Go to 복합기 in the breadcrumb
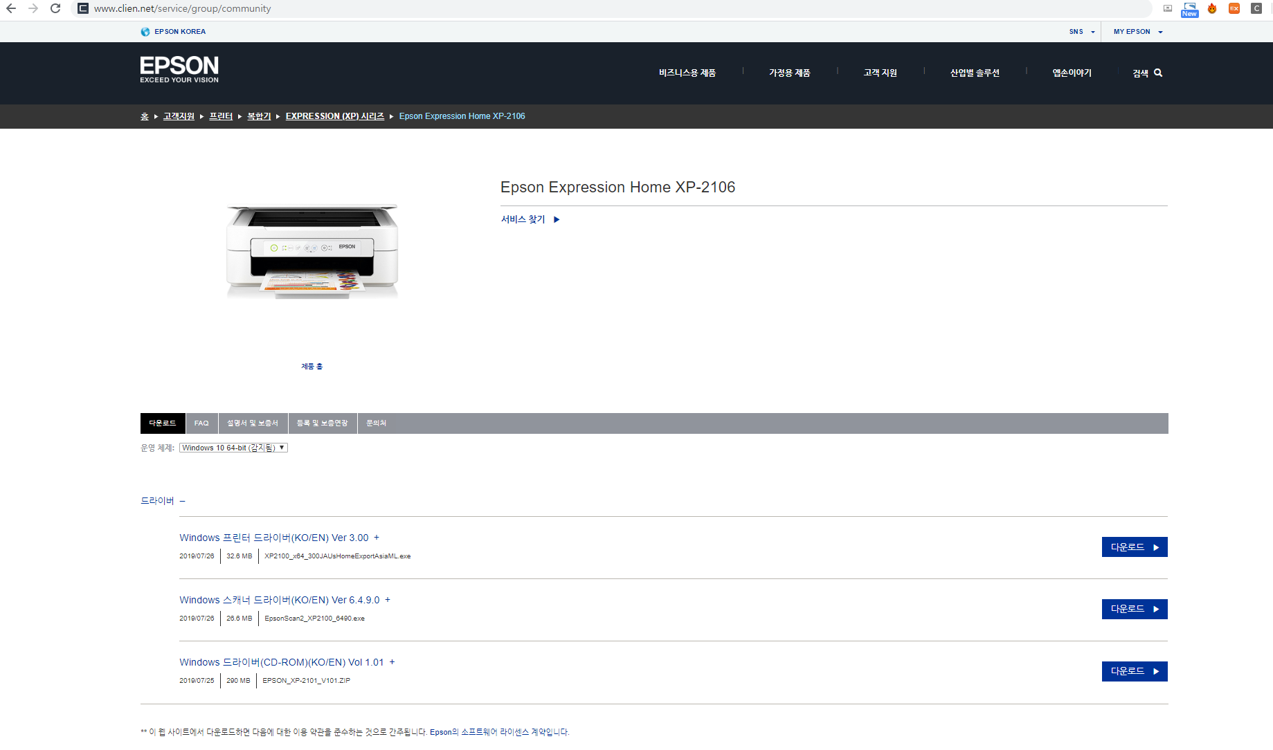This screenshot has width=1273, height=750. [259, 116]
